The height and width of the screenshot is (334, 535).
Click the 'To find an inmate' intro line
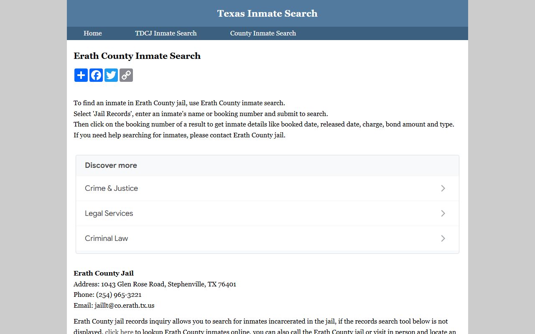click(x=179, y=103)
